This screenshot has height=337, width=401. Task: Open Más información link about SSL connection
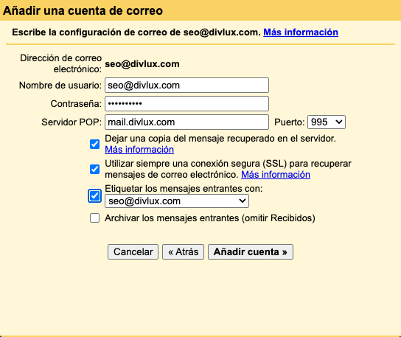pos(276,175)
